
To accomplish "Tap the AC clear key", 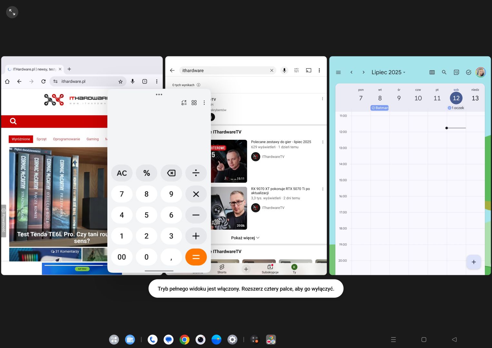I will point(122,173).
